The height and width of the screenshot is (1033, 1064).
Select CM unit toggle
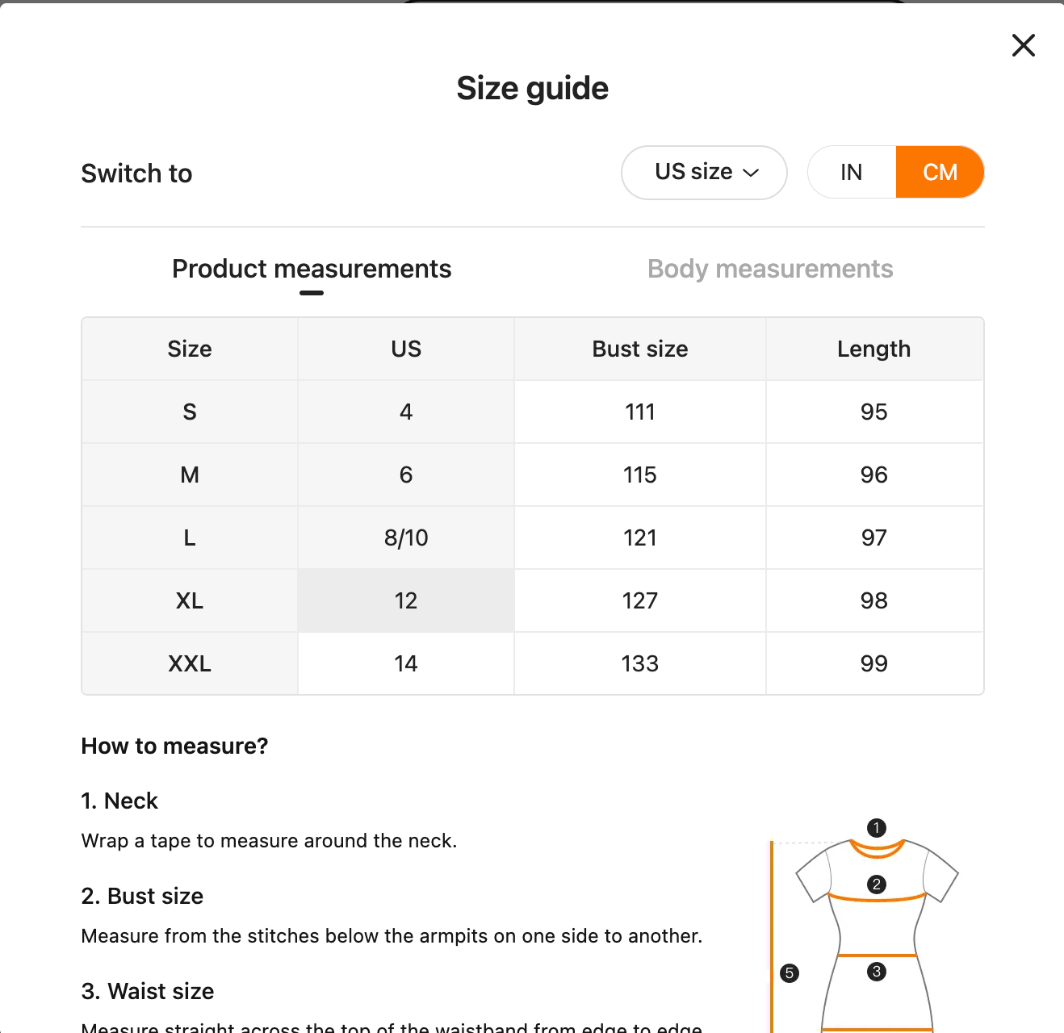(940, 172)
